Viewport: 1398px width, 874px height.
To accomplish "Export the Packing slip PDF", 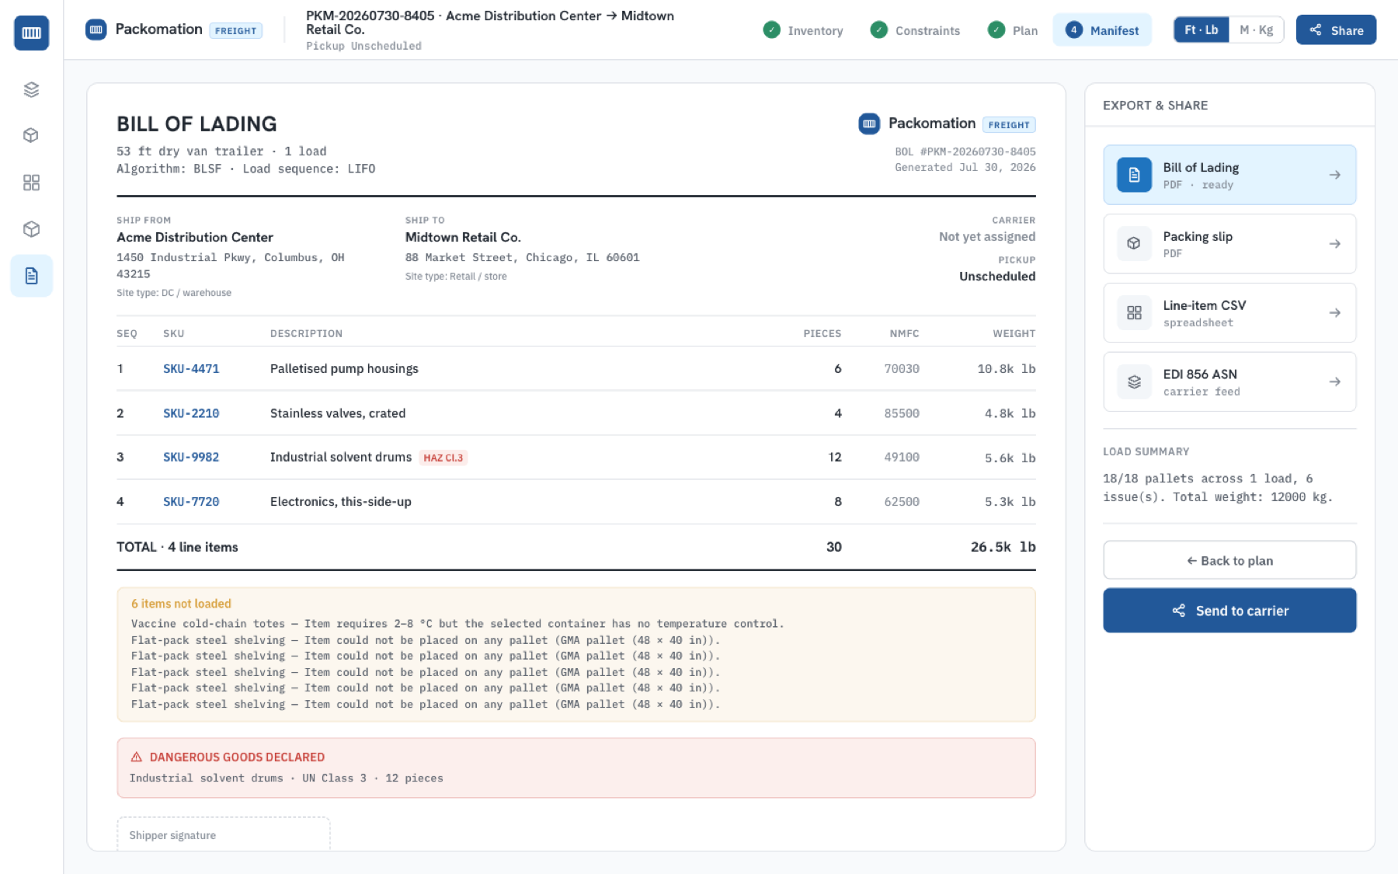I will tap(1229, 244).
